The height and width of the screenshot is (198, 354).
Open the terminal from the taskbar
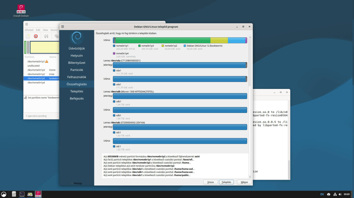[22, 194]
